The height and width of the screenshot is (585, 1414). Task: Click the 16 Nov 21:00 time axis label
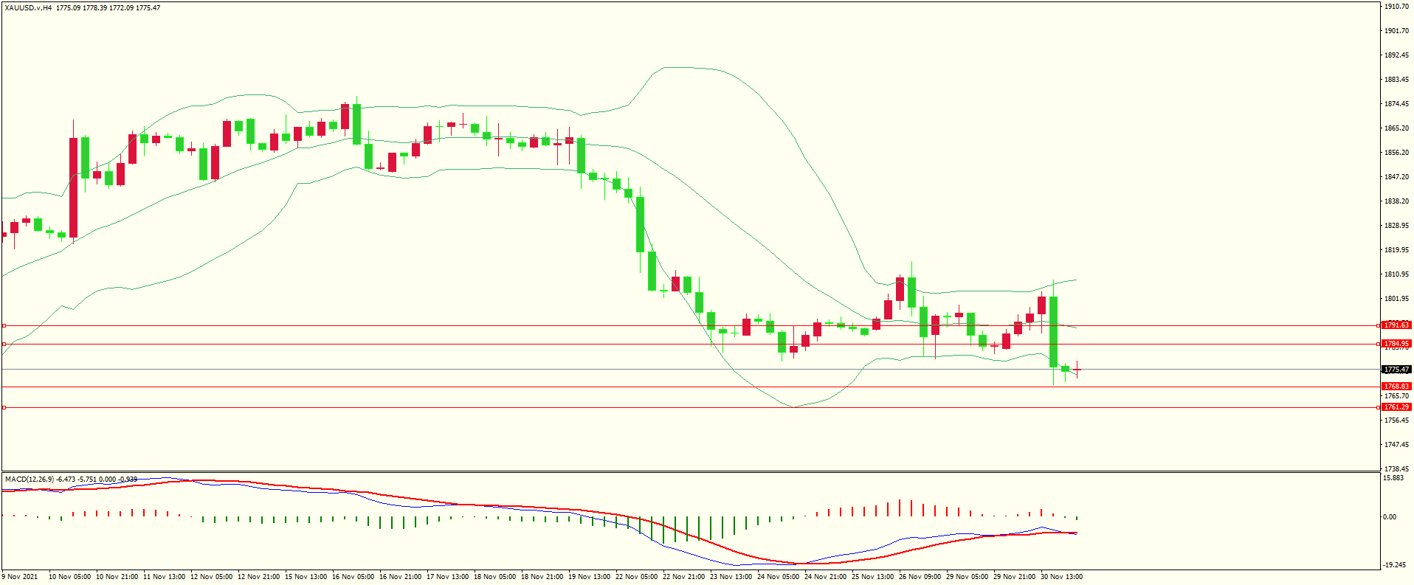coord(400,577)
